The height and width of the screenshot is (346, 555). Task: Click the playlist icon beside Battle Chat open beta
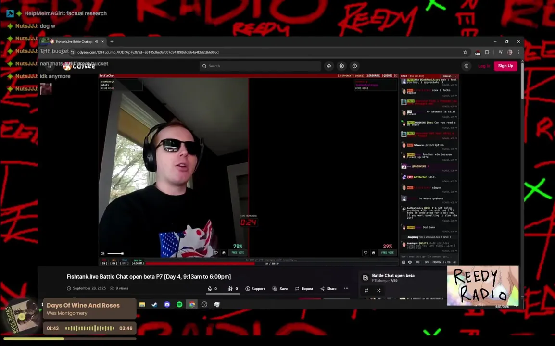[x=366, y=278]
